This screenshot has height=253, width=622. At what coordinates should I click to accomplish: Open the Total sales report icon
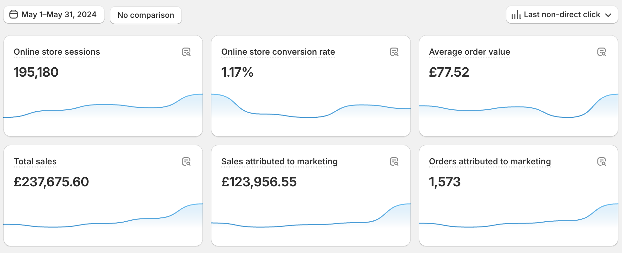pyautogui.click(x=186, y=162)
